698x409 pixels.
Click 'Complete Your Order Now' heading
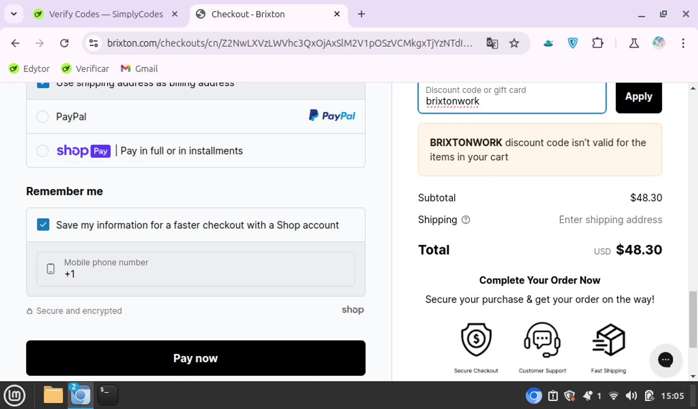[540, 281]
